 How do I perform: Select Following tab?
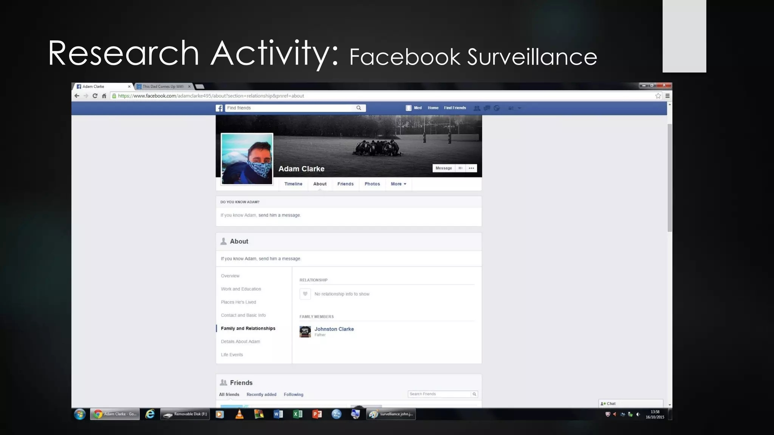tap(294, 395)
